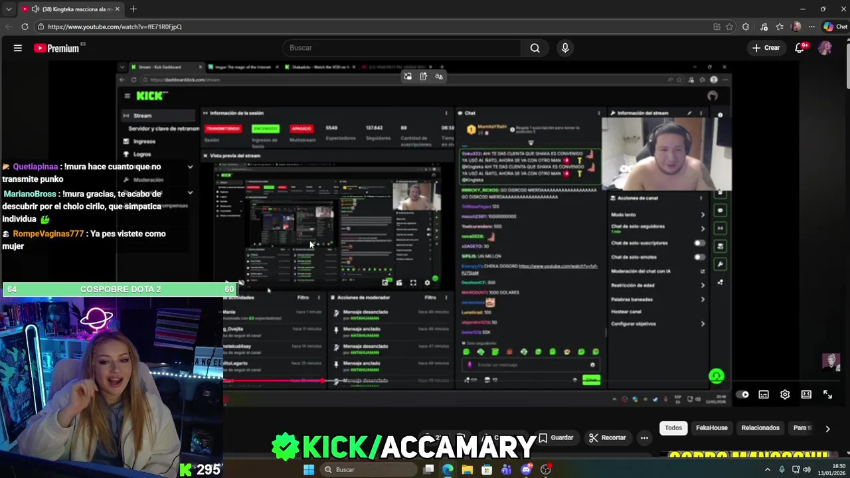Open the Copilot Chat button
Screen dimensions: 850x478
tap(835, 27)
